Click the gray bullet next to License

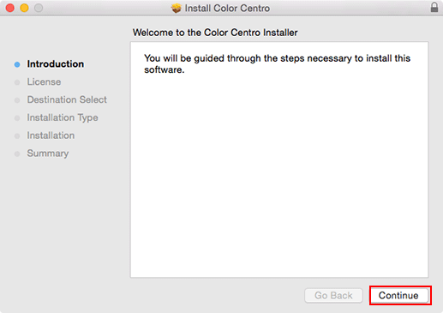[x=17, y=82]
